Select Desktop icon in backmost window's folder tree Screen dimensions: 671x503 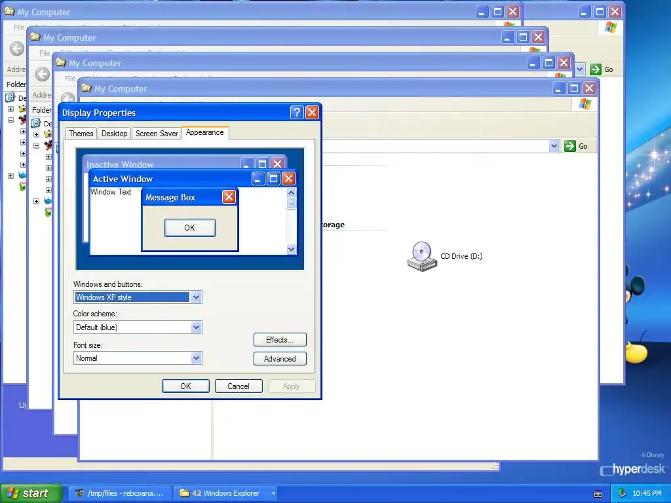(x=10, y=98)
